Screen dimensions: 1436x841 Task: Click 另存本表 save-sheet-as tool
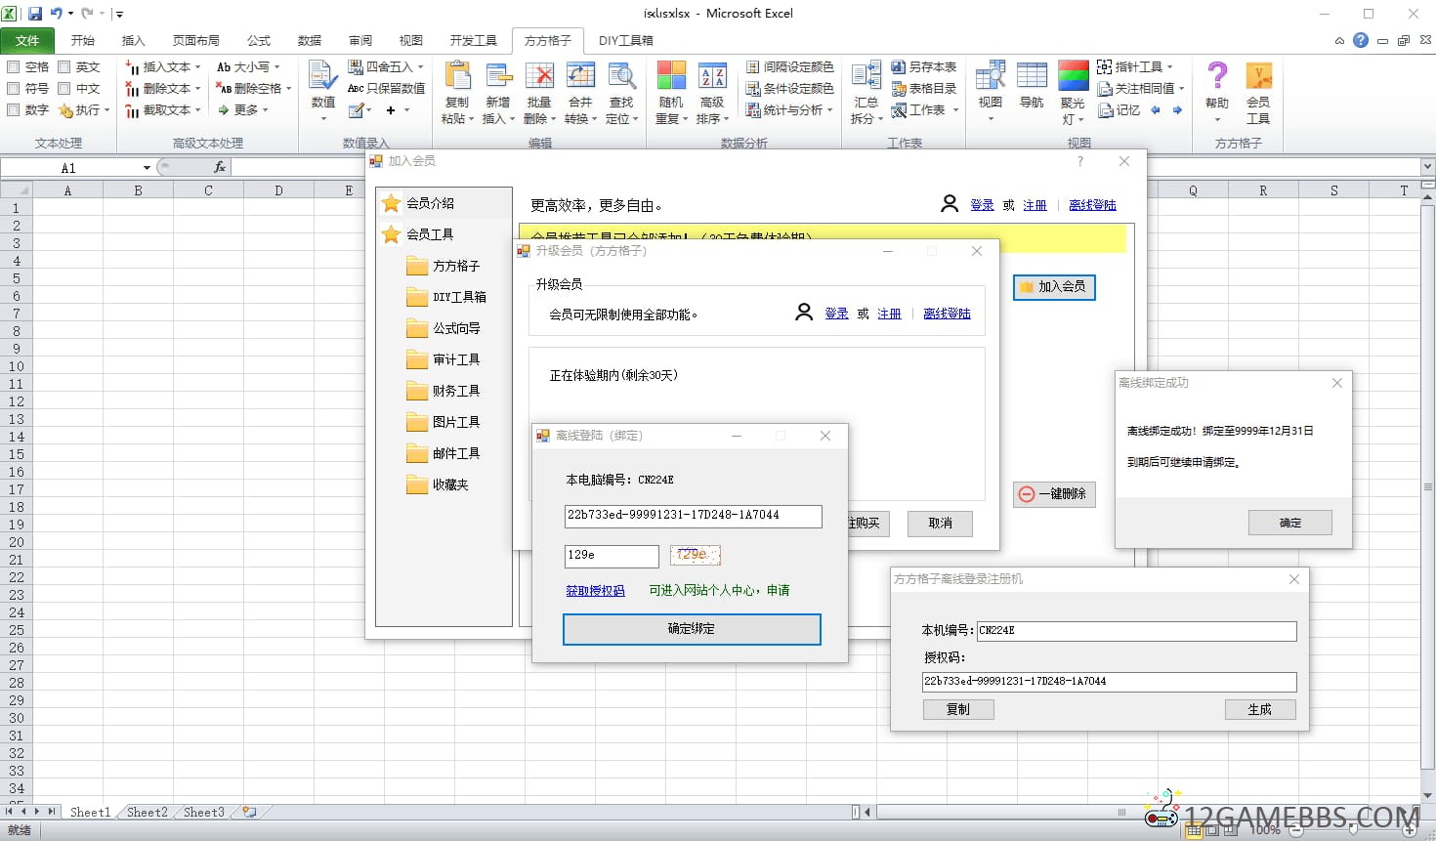click(x=923, y=66)
